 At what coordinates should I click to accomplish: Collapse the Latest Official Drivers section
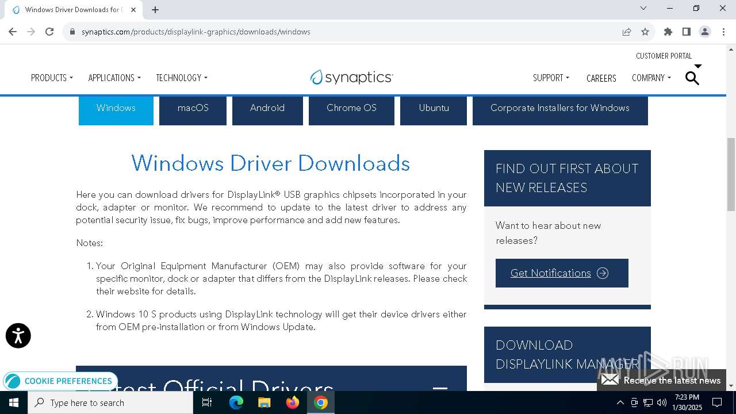point(440,389)
